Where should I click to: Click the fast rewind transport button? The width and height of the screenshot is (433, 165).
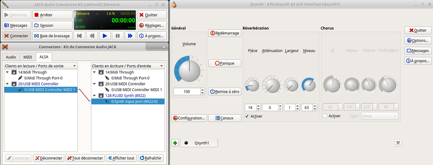(92, 36)
